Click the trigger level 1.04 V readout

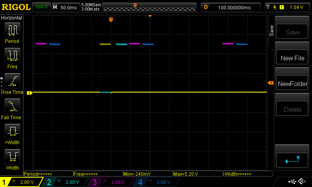pyautogui.click(x=296, y=7)
